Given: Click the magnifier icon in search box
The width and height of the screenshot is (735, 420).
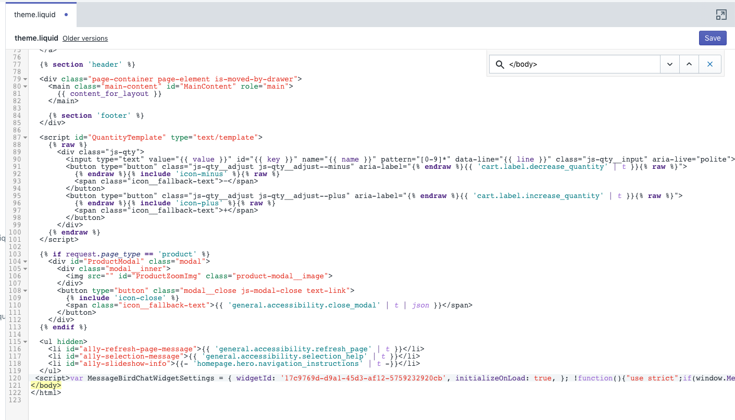Looking at the screenshot, I should (x=500, y=65).
